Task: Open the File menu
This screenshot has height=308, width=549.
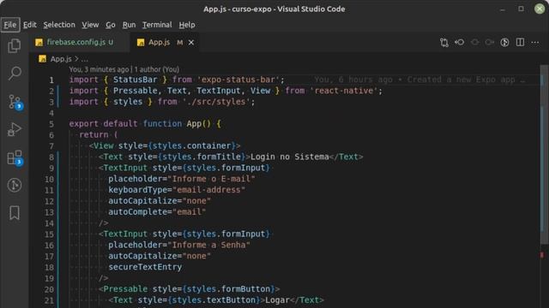Action: (x=9, y=25)
